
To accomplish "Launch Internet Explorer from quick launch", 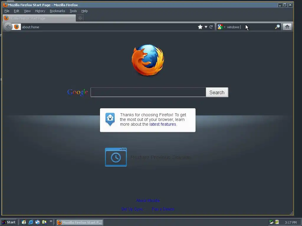I will (31, 222).
